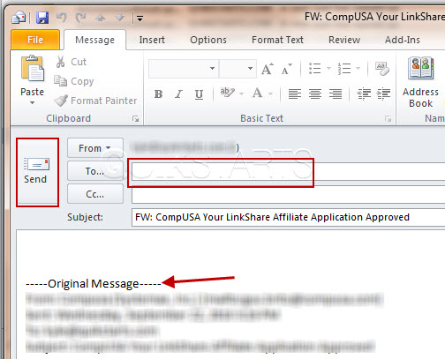Open the Address Book

tap(420, 82)
